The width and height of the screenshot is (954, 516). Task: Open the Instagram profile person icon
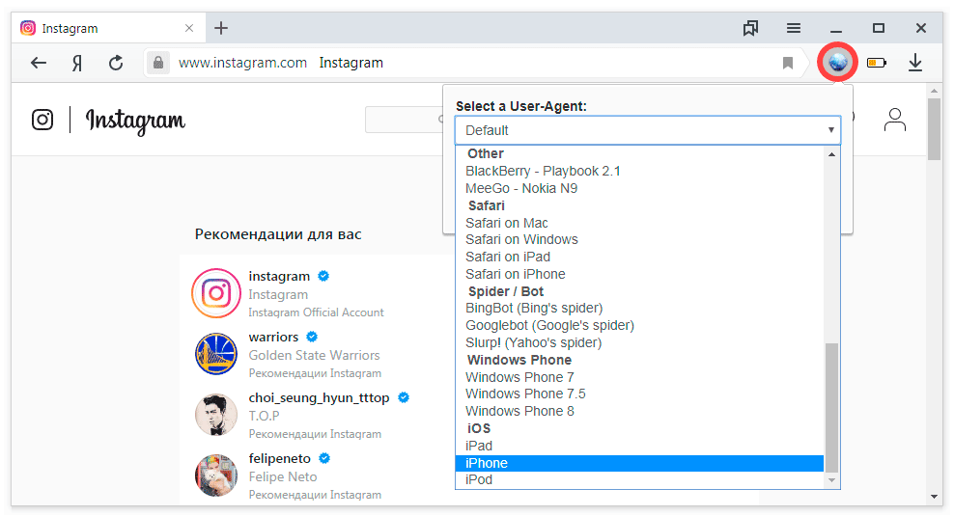point(895,120)
